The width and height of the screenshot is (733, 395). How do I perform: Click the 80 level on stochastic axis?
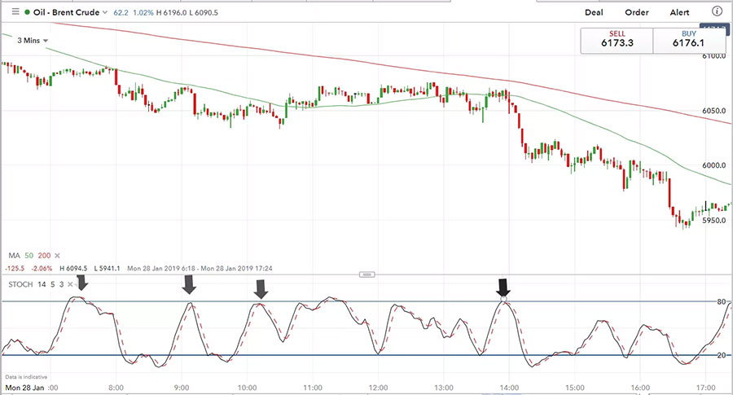[722, 301]
